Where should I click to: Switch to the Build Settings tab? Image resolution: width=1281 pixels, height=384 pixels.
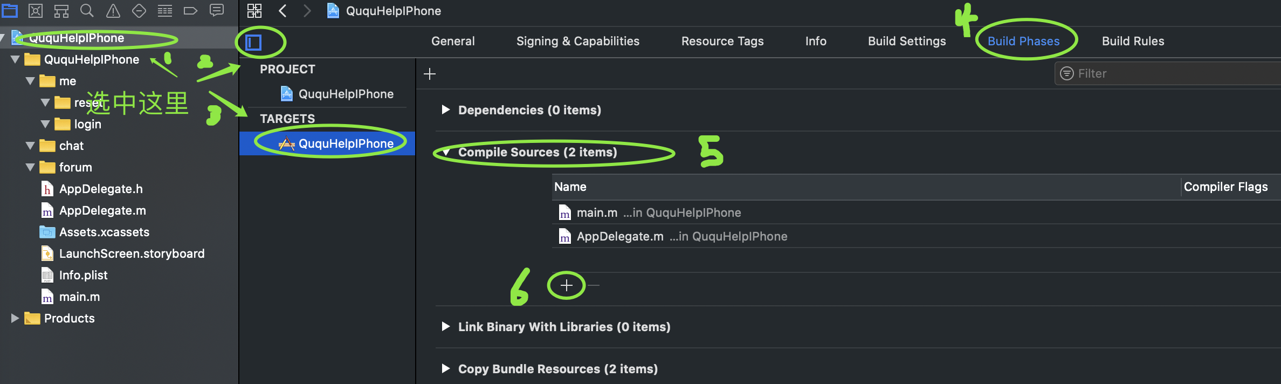pyautogui.click(x=906, y=41)
